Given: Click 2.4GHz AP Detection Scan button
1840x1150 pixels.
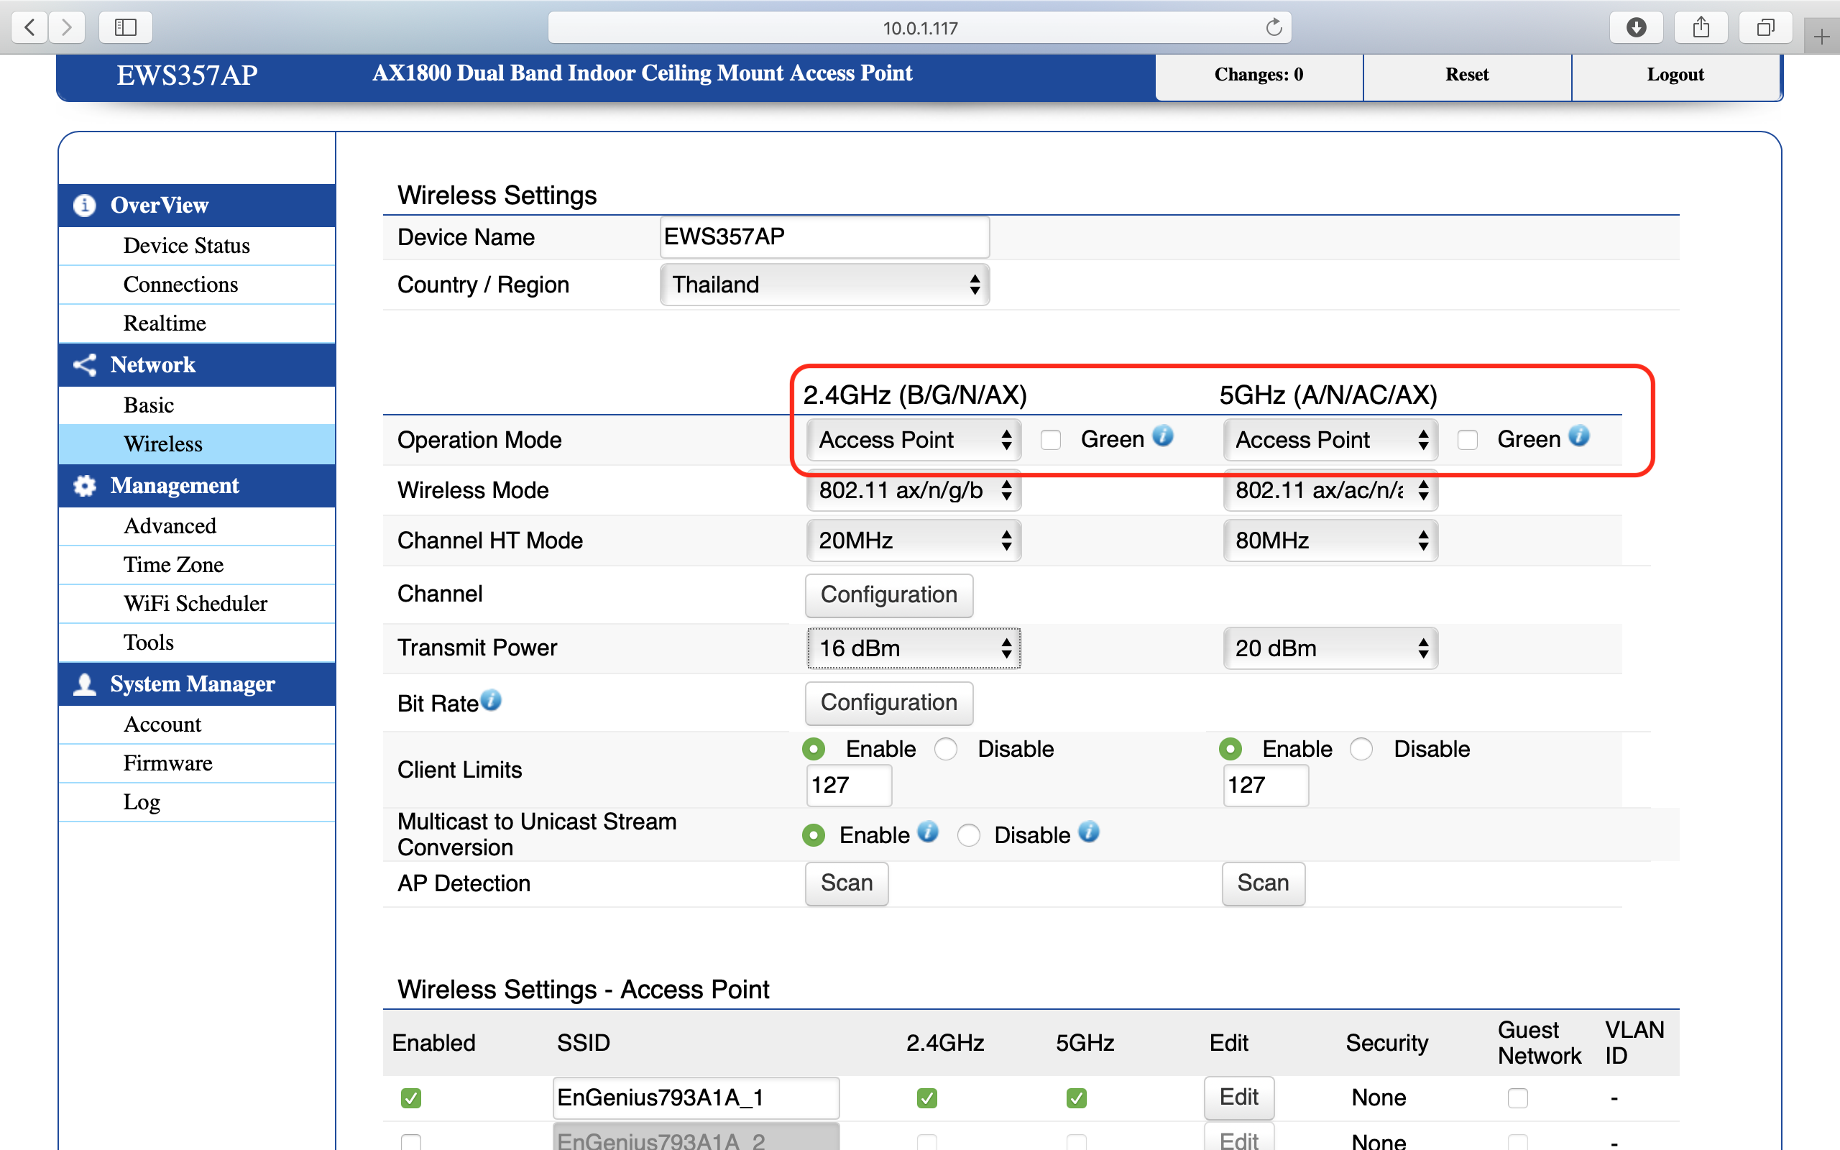Looking at the screenshot, I should (x=846, y=883).
